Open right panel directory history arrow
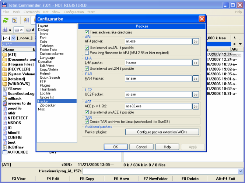The height and width of the screenshot is (183, 245). click(240, 44)
